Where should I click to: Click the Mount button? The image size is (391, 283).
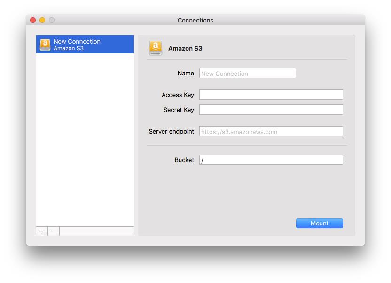pyautogui.click(x=319, y=223)
